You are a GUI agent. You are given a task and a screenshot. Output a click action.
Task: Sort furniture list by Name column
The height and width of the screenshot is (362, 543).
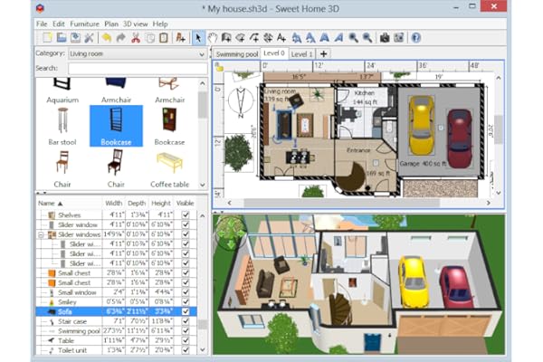[68, 204]
